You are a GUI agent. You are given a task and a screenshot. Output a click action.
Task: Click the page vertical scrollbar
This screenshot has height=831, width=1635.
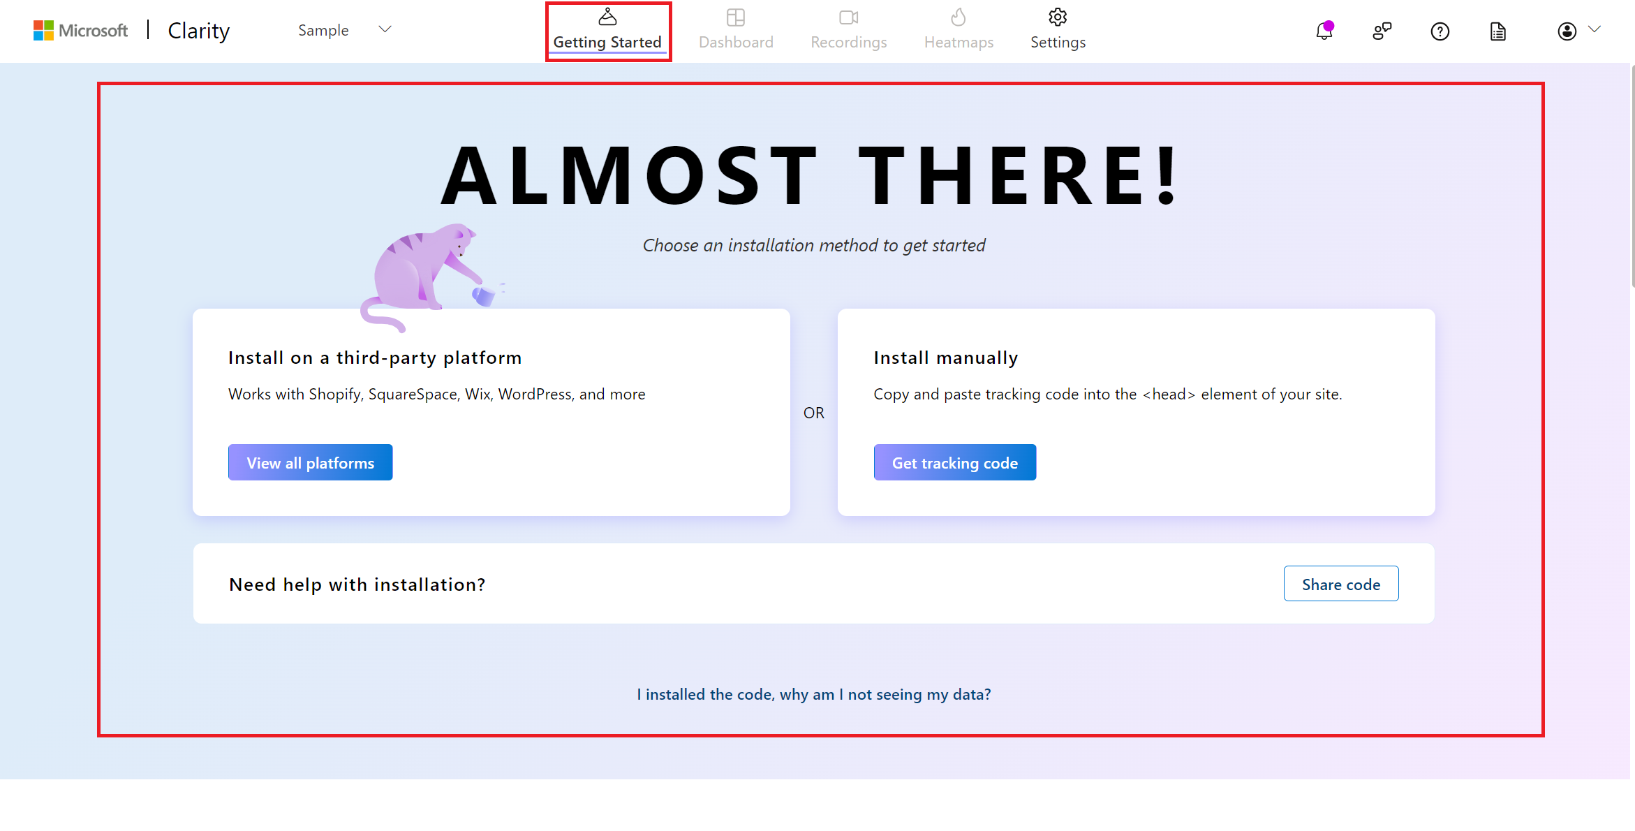pyautogui.click(x=1632, y=175)
